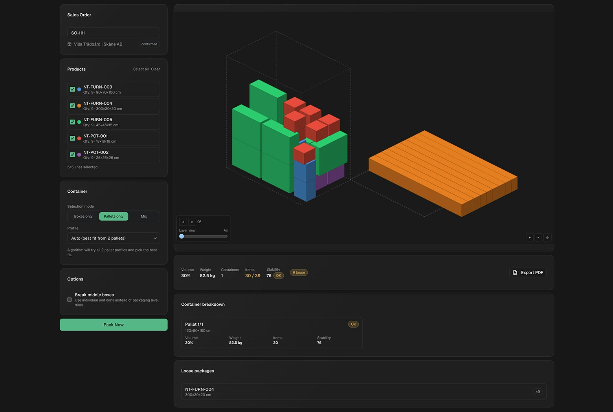Screen dimensions: 613x412
Task: Click the Select all link in Products
Action: pyautogui.click(x=141, y=69)
